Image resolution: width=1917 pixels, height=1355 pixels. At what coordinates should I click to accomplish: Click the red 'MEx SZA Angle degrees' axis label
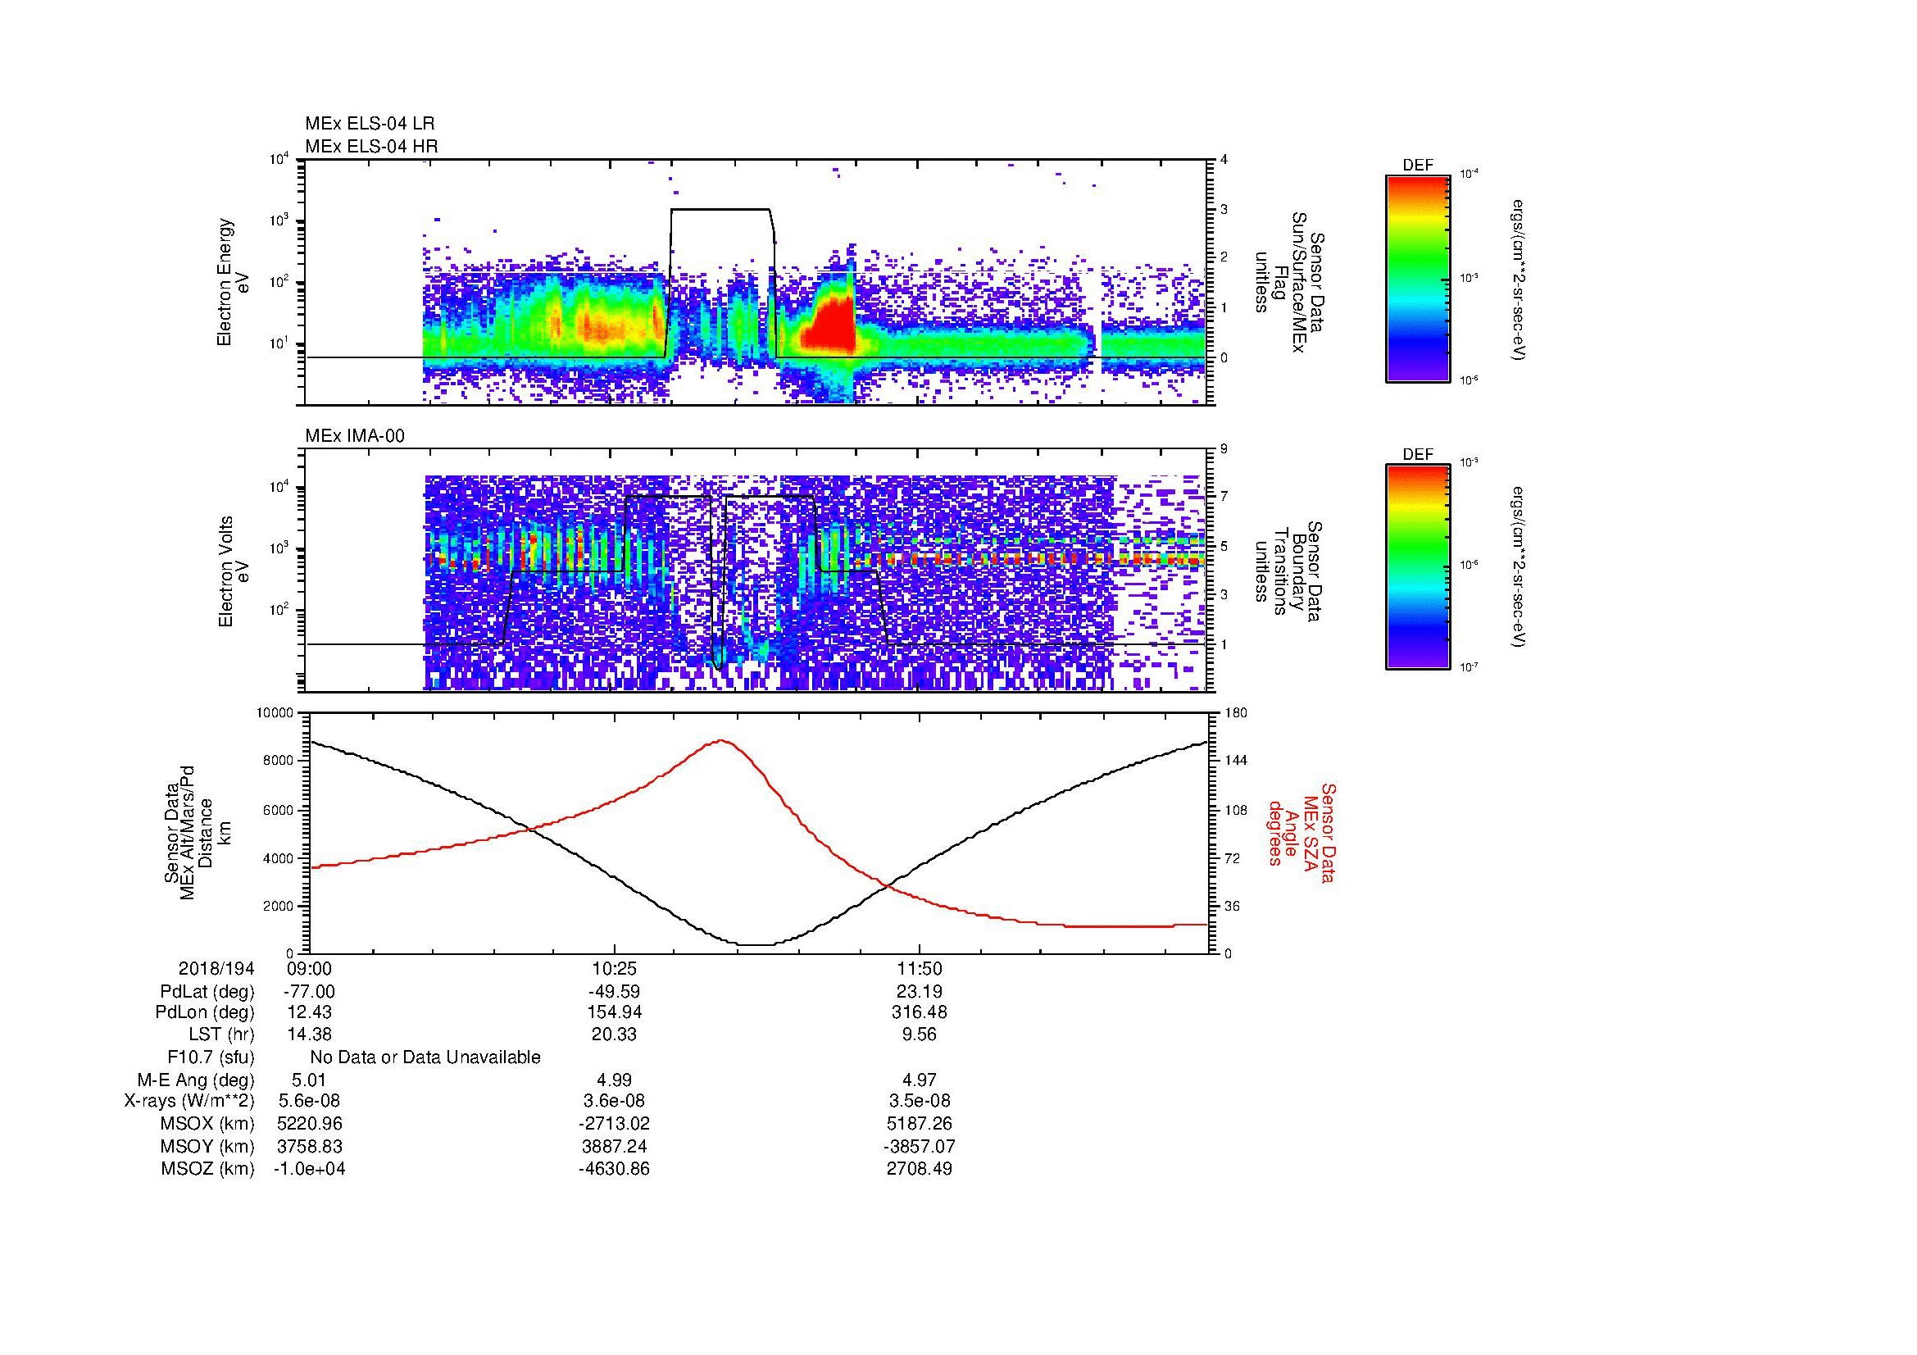1301,833
